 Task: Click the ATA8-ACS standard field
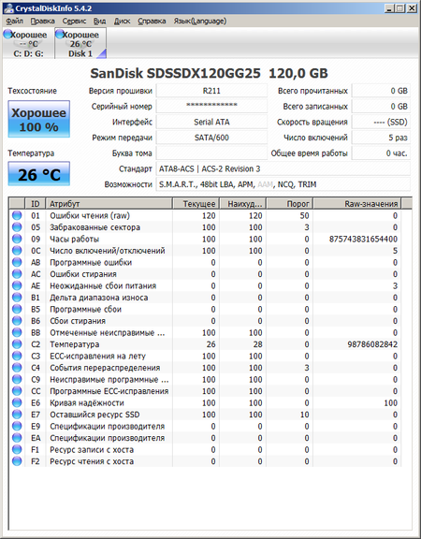point(283,168)
